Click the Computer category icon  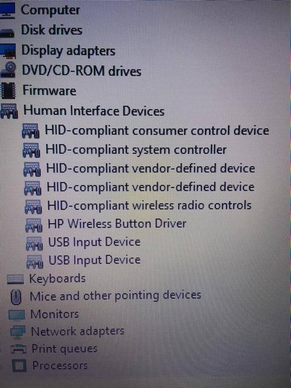(x=7, y=10)
